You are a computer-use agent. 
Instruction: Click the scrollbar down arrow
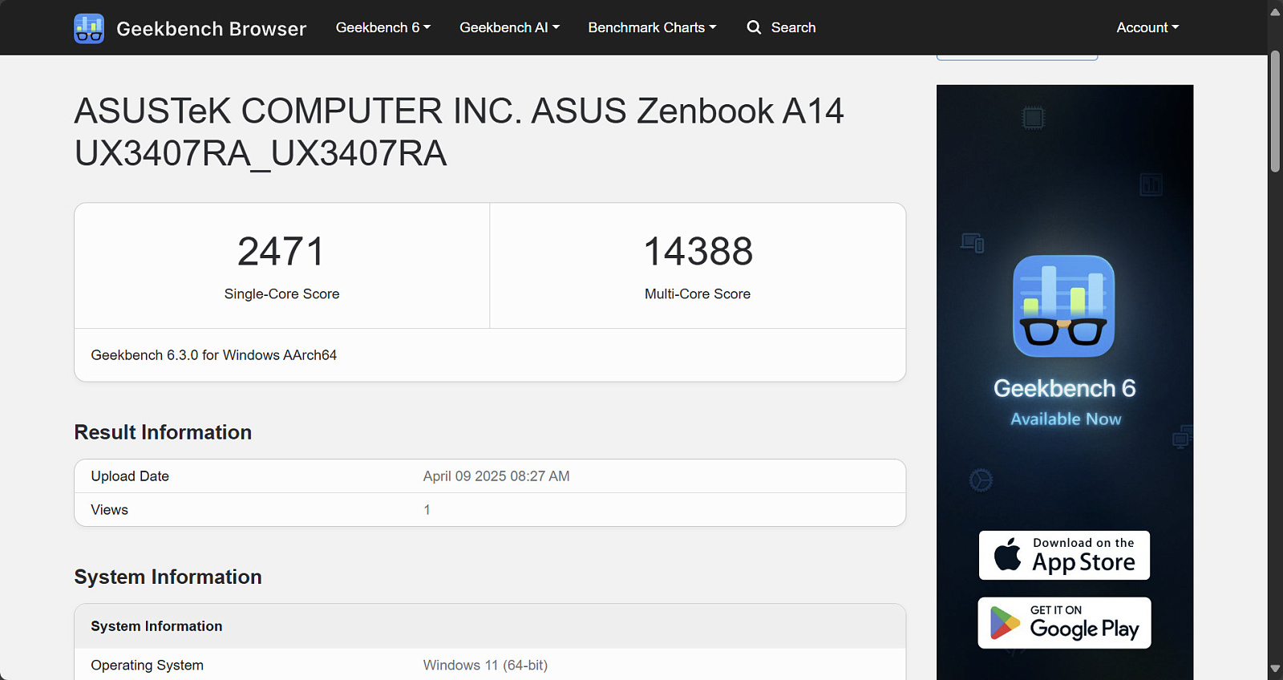pos(1275,668)
